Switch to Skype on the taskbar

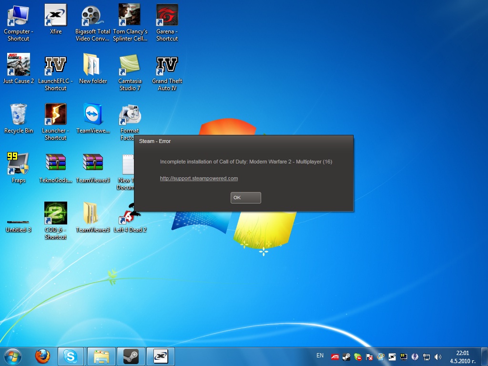coord(71,356)
